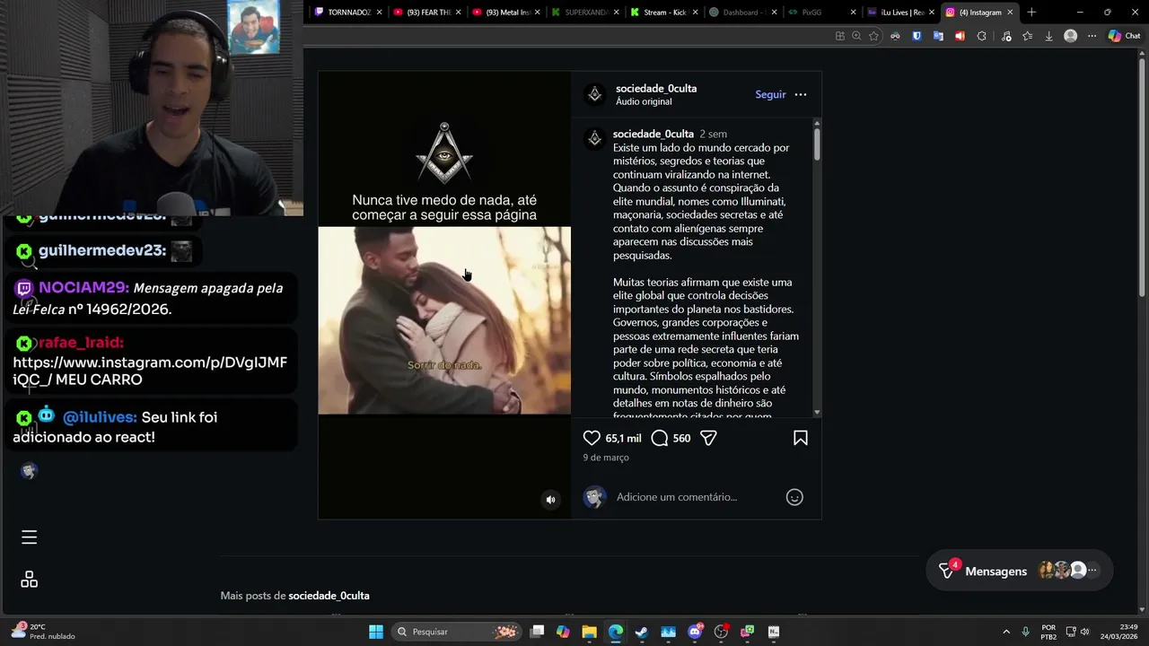
Task: Open Discord from the taskbar
Action: tap(695, 632)
